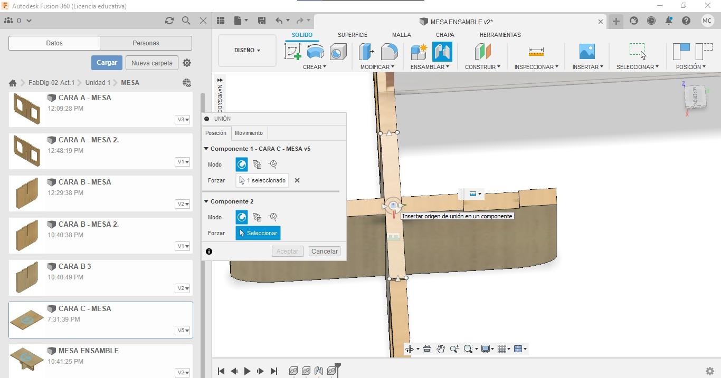Image resolution: width=721 pixels, height=378 pixels.
Task: Open the Press Pull modify tool
Action: coord(366,52)
